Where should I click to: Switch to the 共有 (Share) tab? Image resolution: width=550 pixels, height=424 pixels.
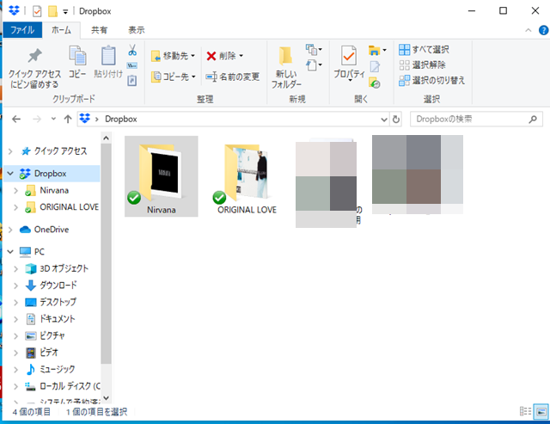tap(100, 30)
